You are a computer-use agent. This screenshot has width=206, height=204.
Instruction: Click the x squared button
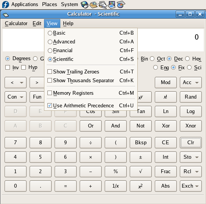click(x=141, y=186)
